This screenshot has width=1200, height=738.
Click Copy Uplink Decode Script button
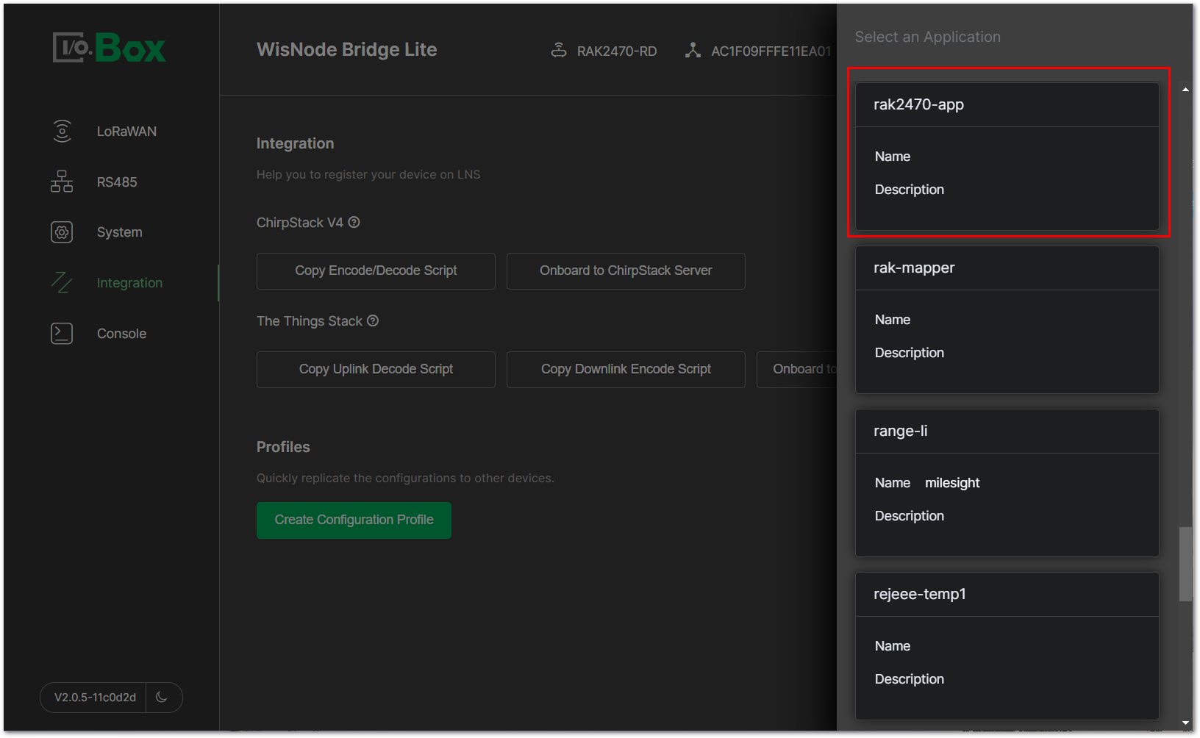coord(376,369)
